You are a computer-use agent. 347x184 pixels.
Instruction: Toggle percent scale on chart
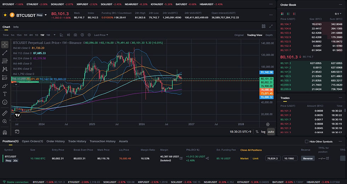(257, 132)
